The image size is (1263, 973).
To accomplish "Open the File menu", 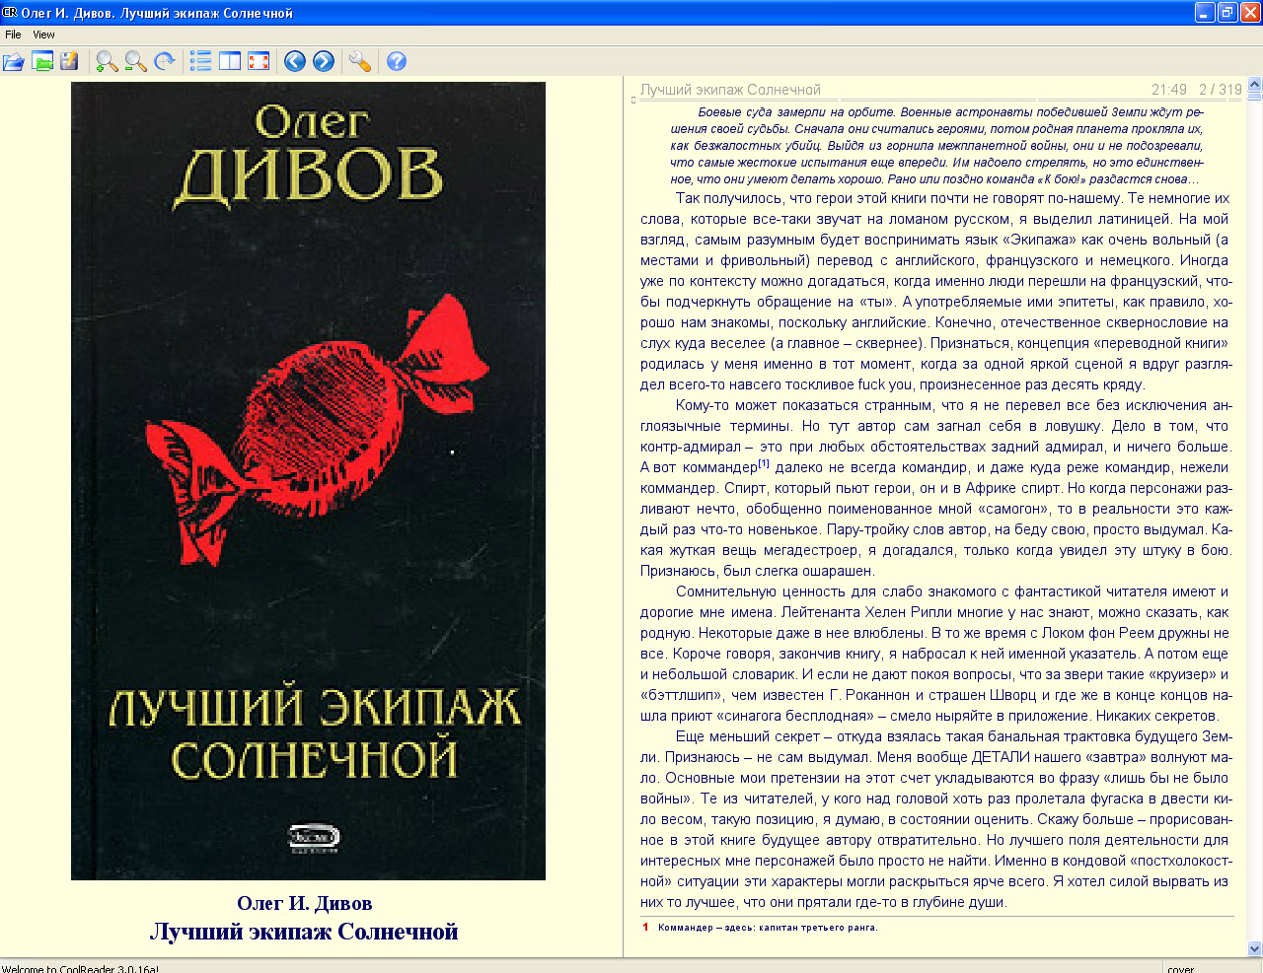I will (x=13, y=35).
